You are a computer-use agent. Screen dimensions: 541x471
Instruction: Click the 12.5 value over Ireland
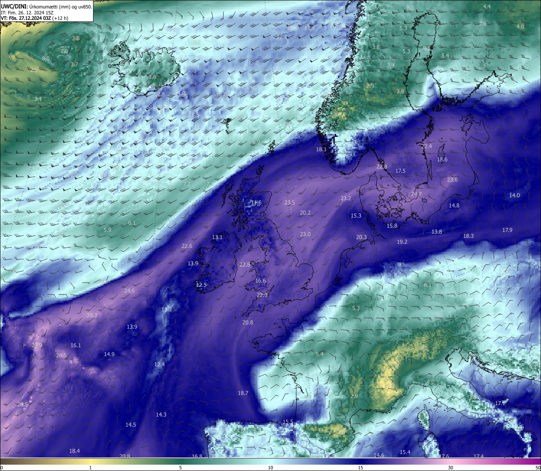pos(201,285)
